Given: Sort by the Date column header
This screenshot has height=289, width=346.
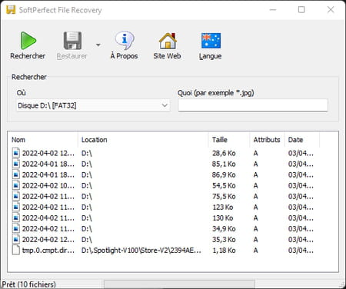Looking at the screenshot, I should tap(295, 140).
